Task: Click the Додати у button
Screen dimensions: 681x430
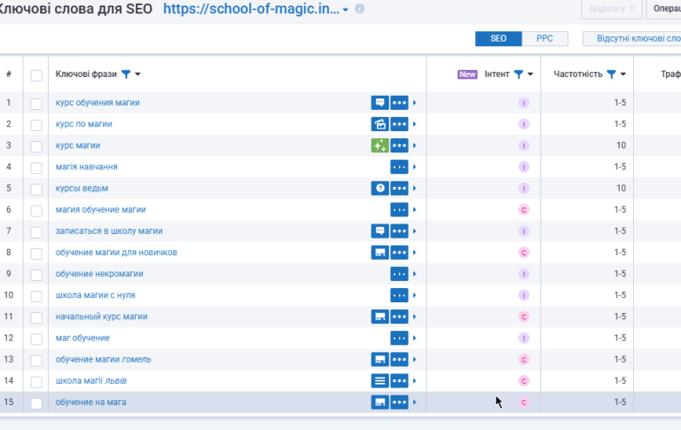Action: [x=612, y=9]
